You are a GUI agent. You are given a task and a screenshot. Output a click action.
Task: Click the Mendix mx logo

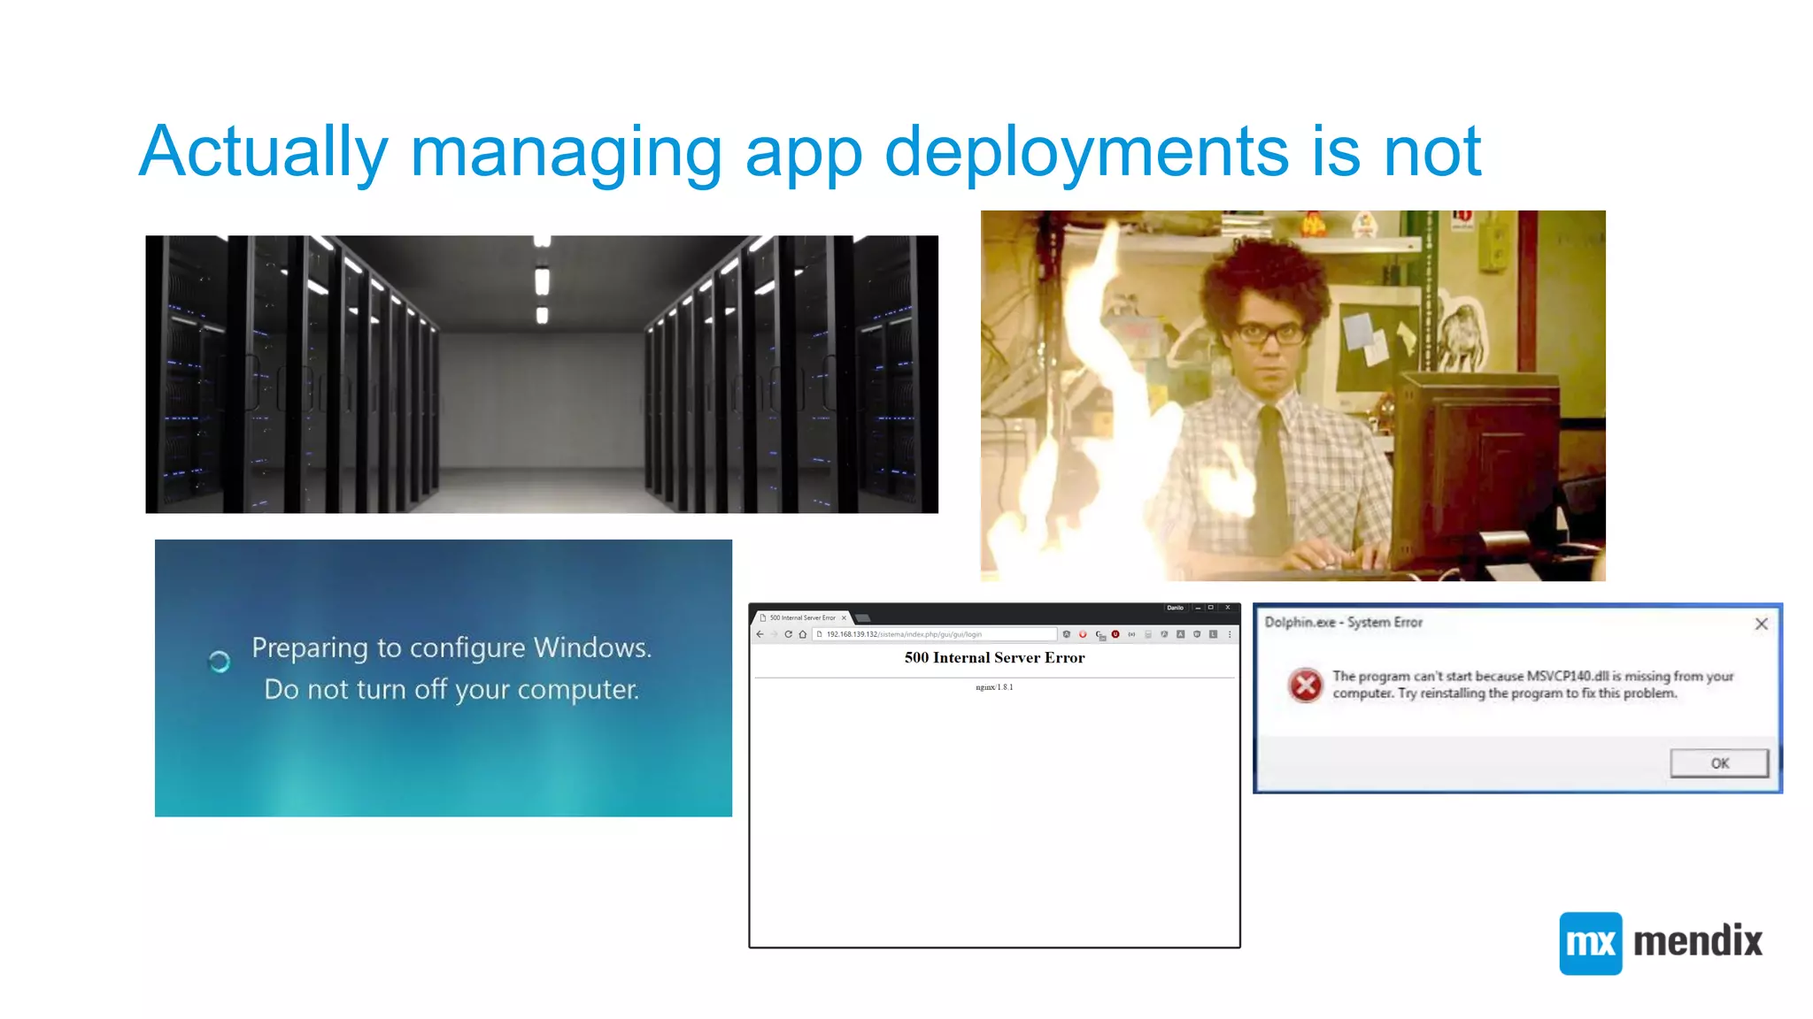coord(1591,943)
